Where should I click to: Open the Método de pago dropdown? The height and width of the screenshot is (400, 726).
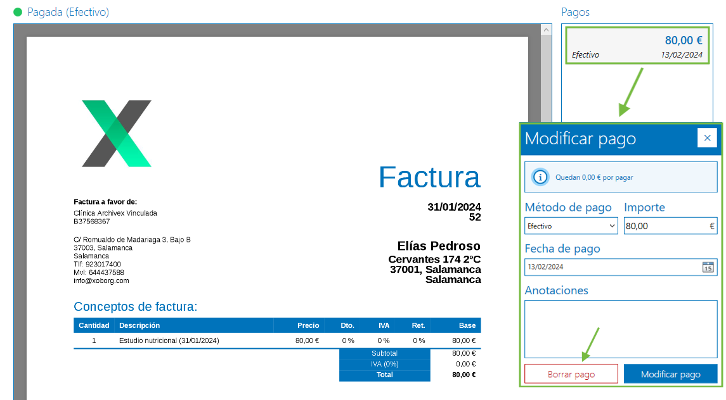613,225
